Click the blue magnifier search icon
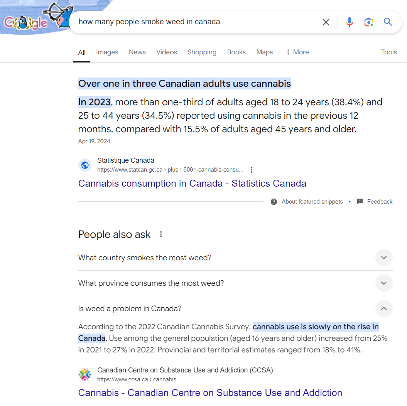Image resolution: width=407 pixels, height=406 pixels. coord(388,22)
